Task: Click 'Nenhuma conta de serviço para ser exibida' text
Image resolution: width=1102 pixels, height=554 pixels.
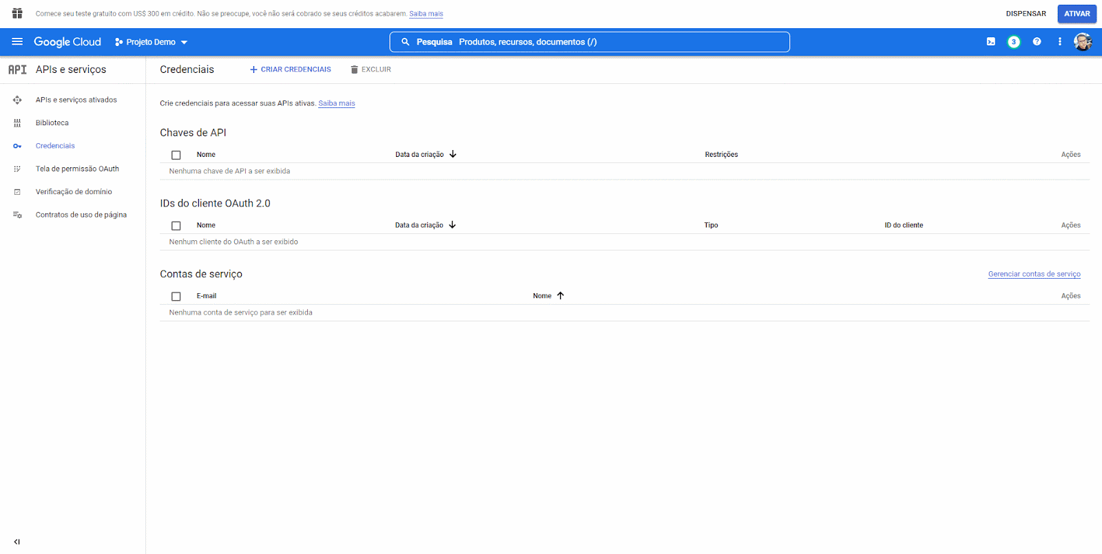Action: pos(240,312)
